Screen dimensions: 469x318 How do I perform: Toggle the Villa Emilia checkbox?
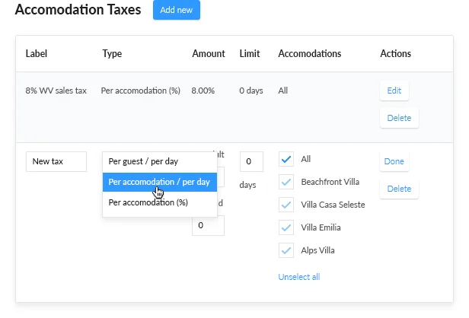pyautogui.click(x=286, y=227)
